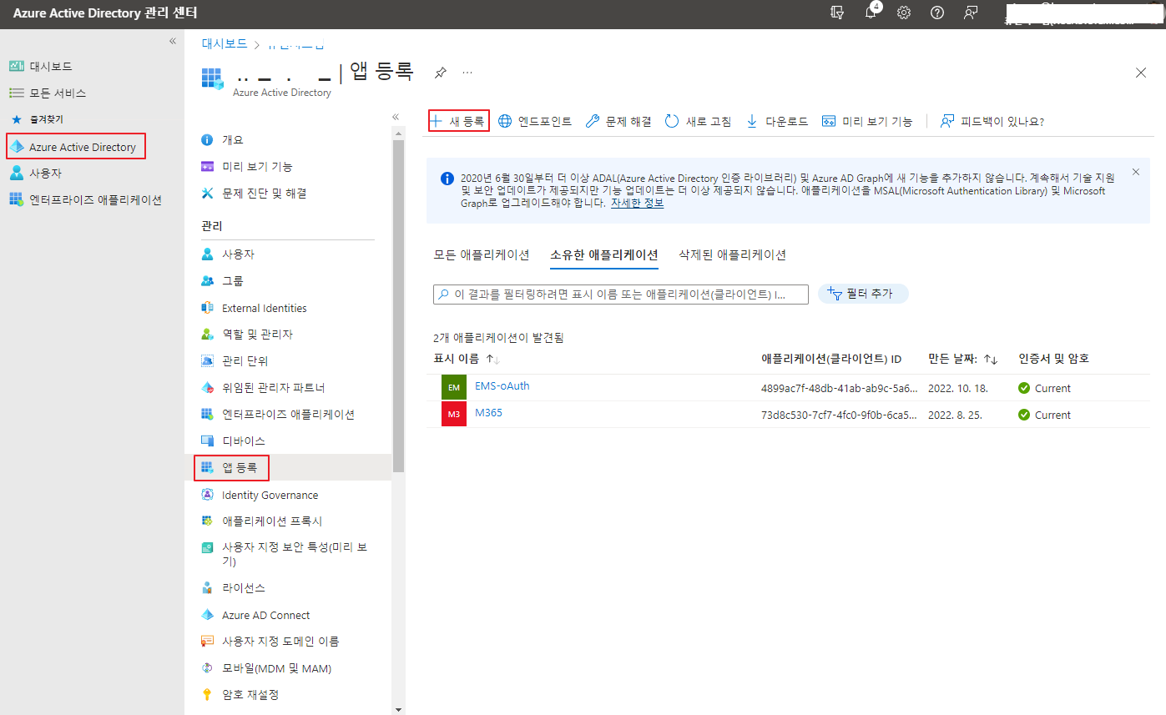Pin the 앱 등록 blade
Screen dimensions: 1166x715
(440, 73)
